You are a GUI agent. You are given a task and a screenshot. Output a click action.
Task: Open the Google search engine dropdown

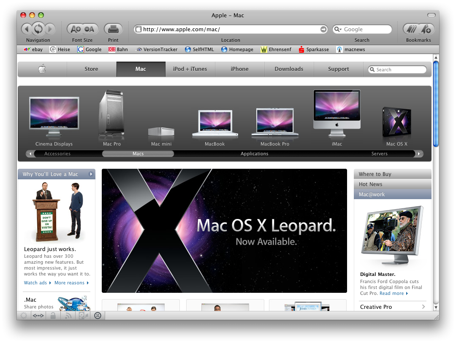338,29
